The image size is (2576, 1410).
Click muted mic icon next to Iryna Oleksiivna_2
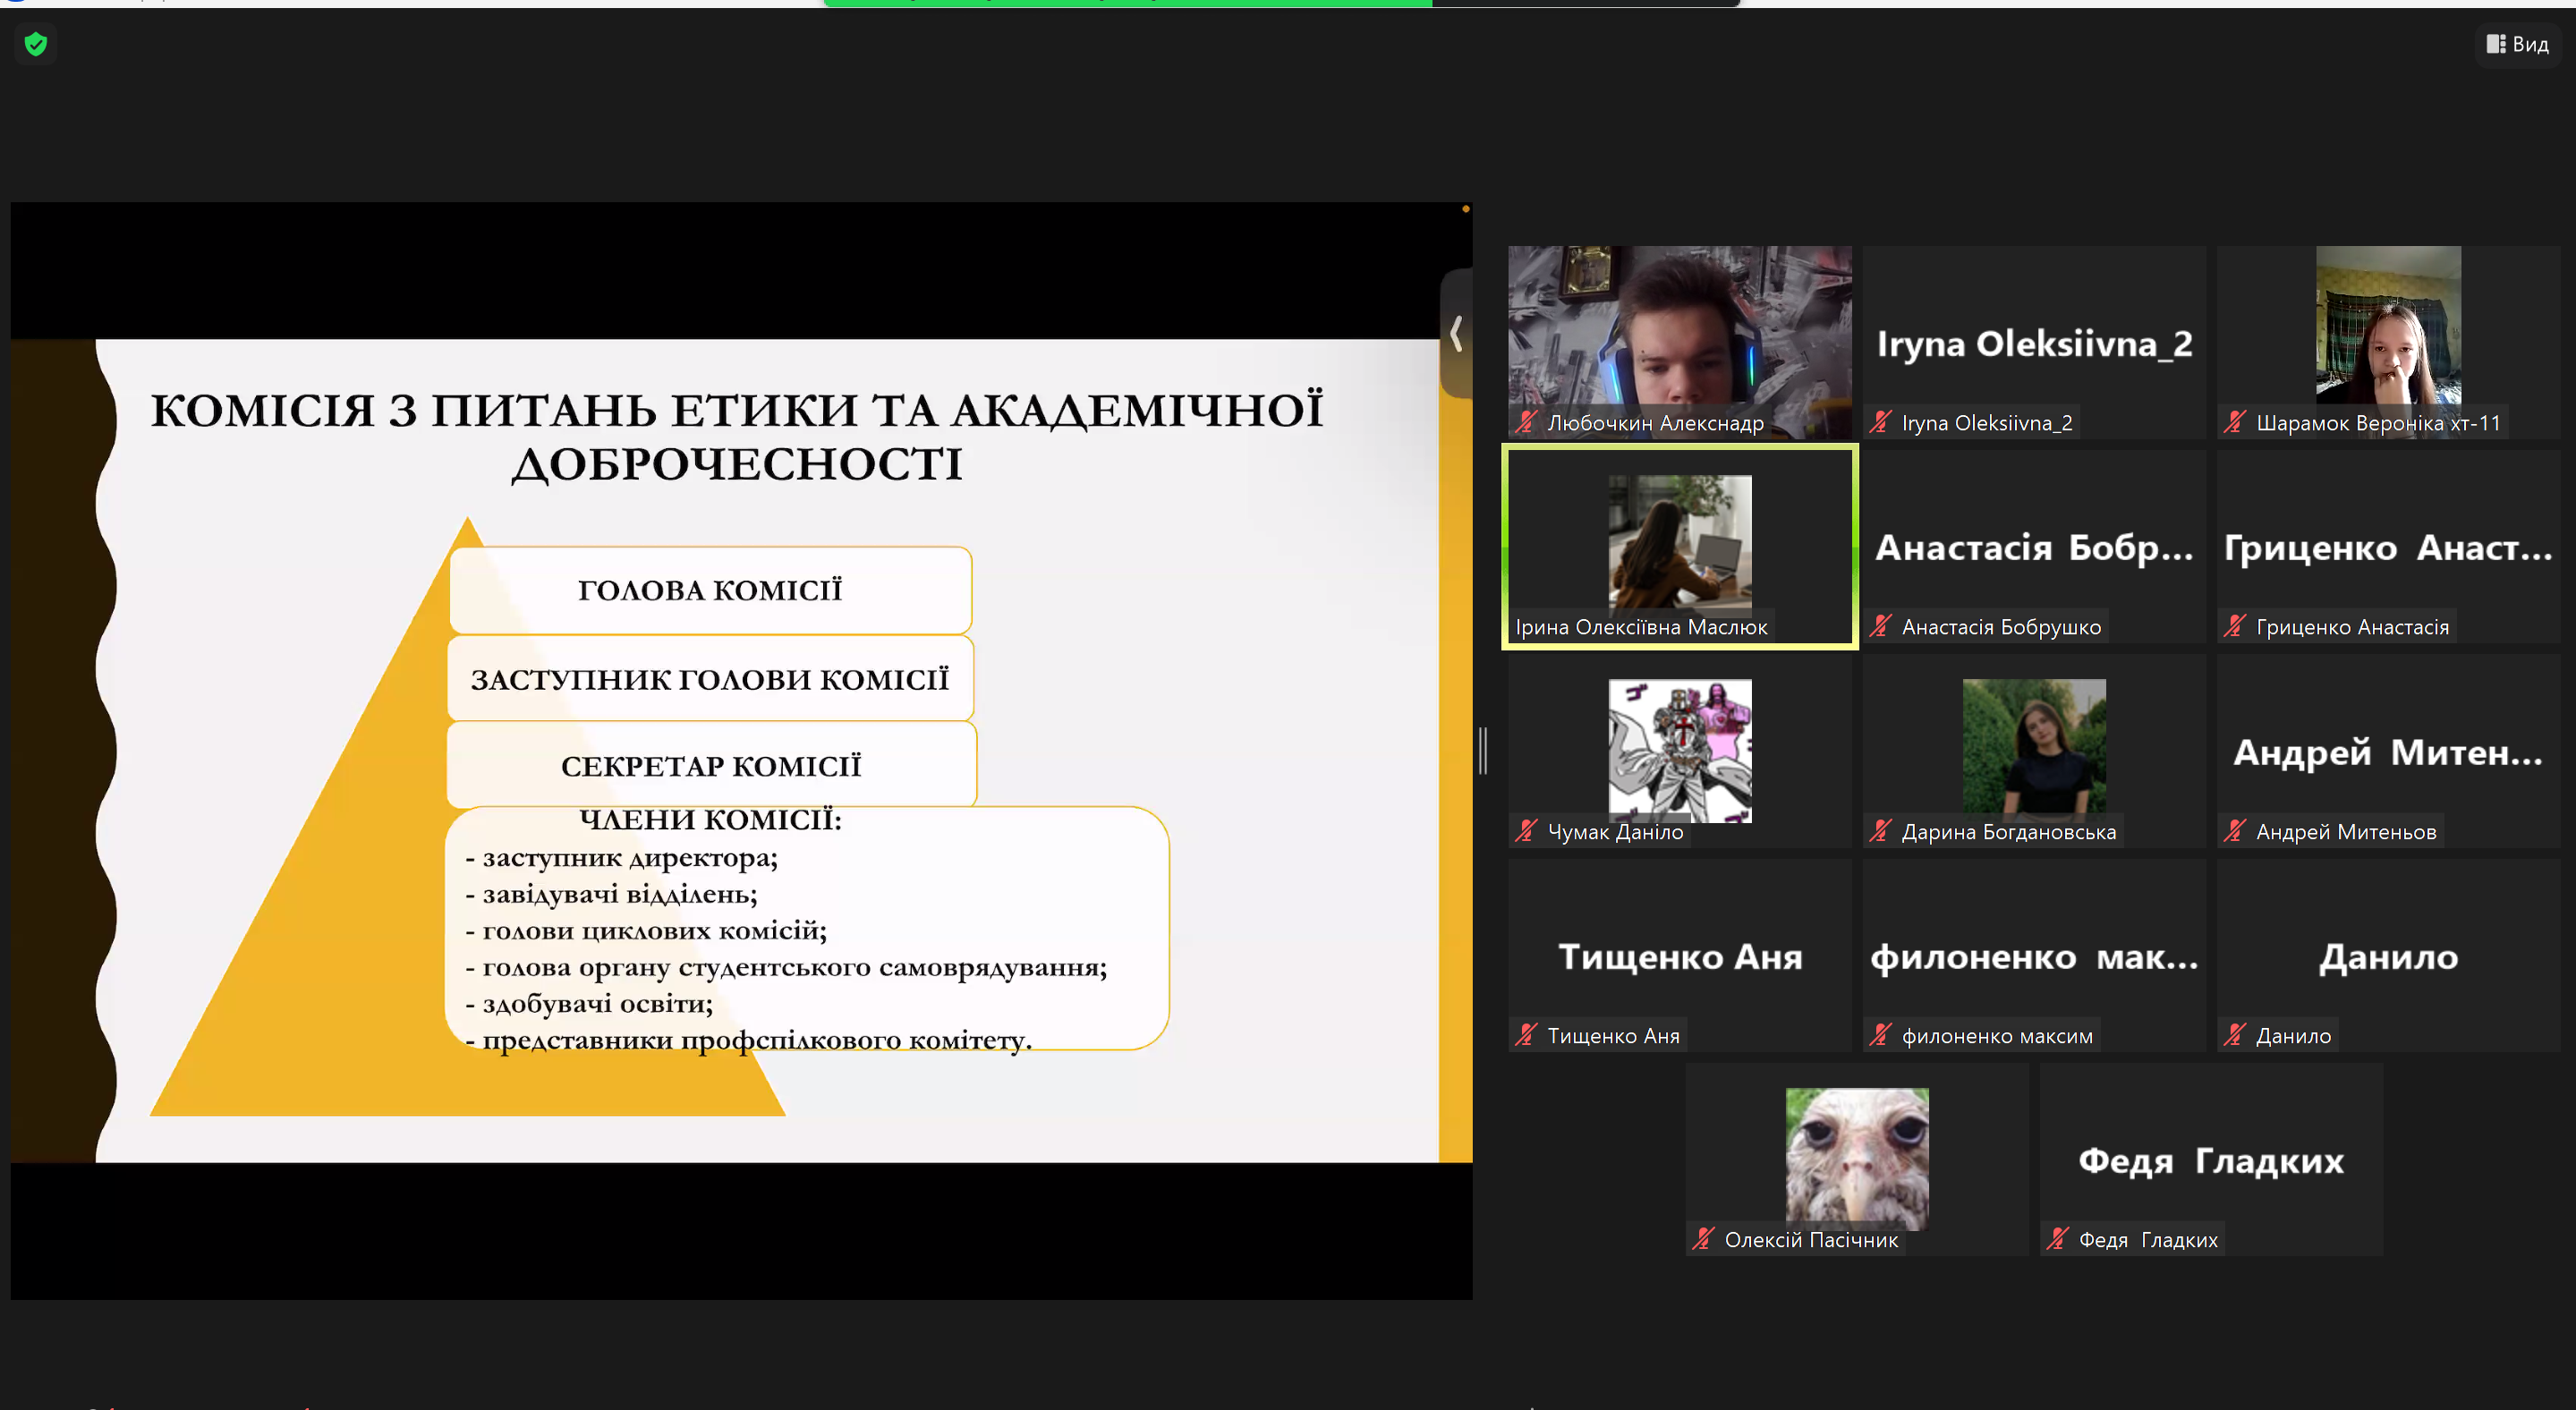pos(1880,422)
